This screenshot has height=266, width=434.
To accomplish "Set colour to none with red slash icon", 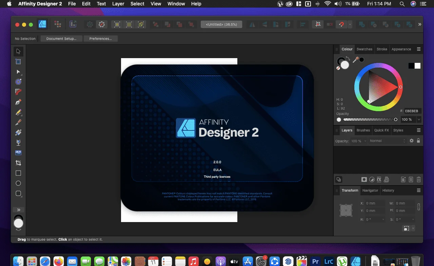I will tap(338, 68).
